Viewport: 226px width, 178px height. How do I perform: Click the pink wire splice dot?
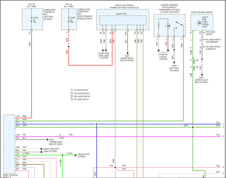click(115, 168)
